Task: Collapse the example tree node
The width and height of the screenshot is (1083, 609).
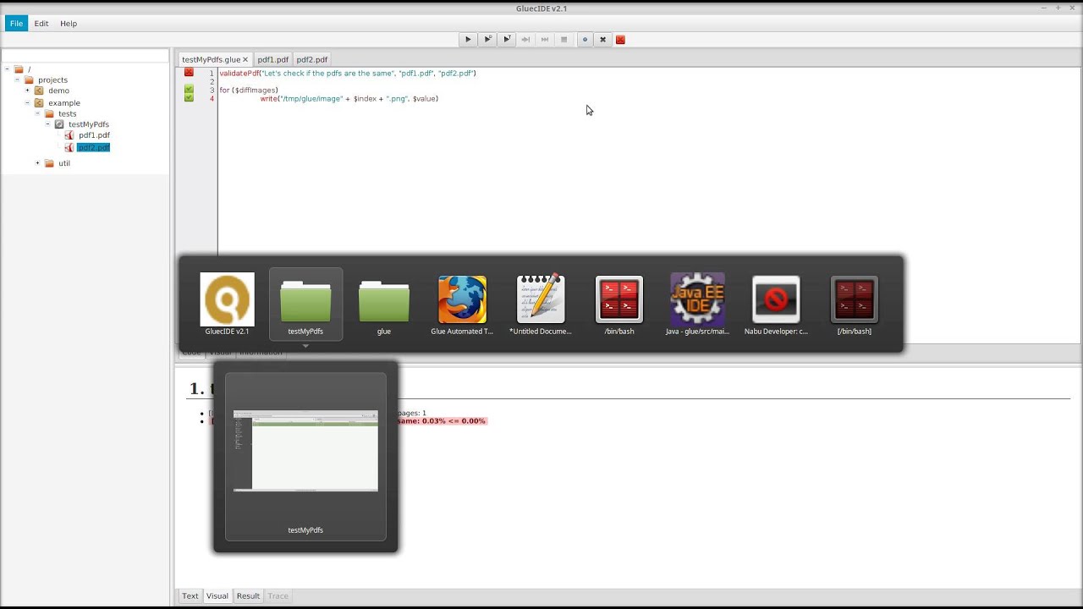Action: (27, 102)
